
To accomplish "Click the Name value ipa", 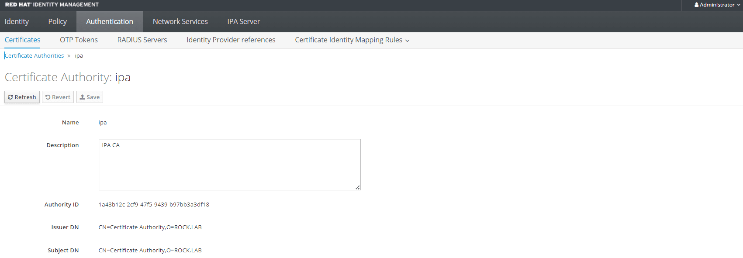I will 103,122.
